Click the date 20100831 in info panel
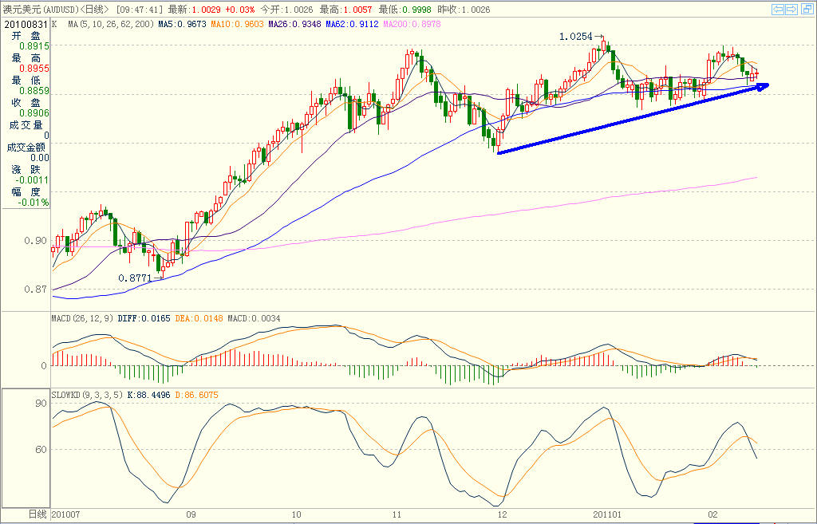Image resolution: width=817 pixels, height=524 pixels. 26,24
